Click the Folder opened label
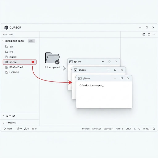 (x=52, y=67)
